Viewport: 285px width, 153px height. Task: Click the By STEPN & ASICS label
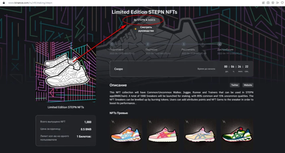pyautogui.click(x=144, y=20)
